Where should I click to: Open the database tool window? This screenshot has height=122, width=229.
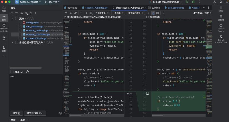pos(221,18)
